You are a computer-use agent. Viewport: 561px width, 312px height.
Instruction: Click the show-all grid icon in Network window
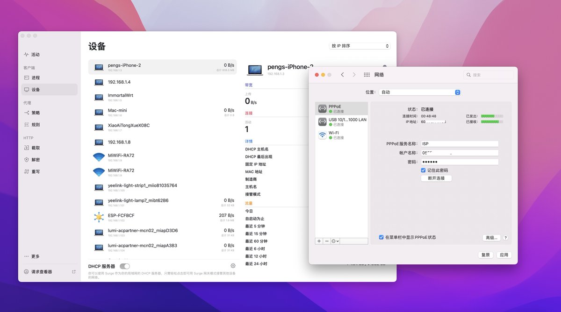[367, 74]
